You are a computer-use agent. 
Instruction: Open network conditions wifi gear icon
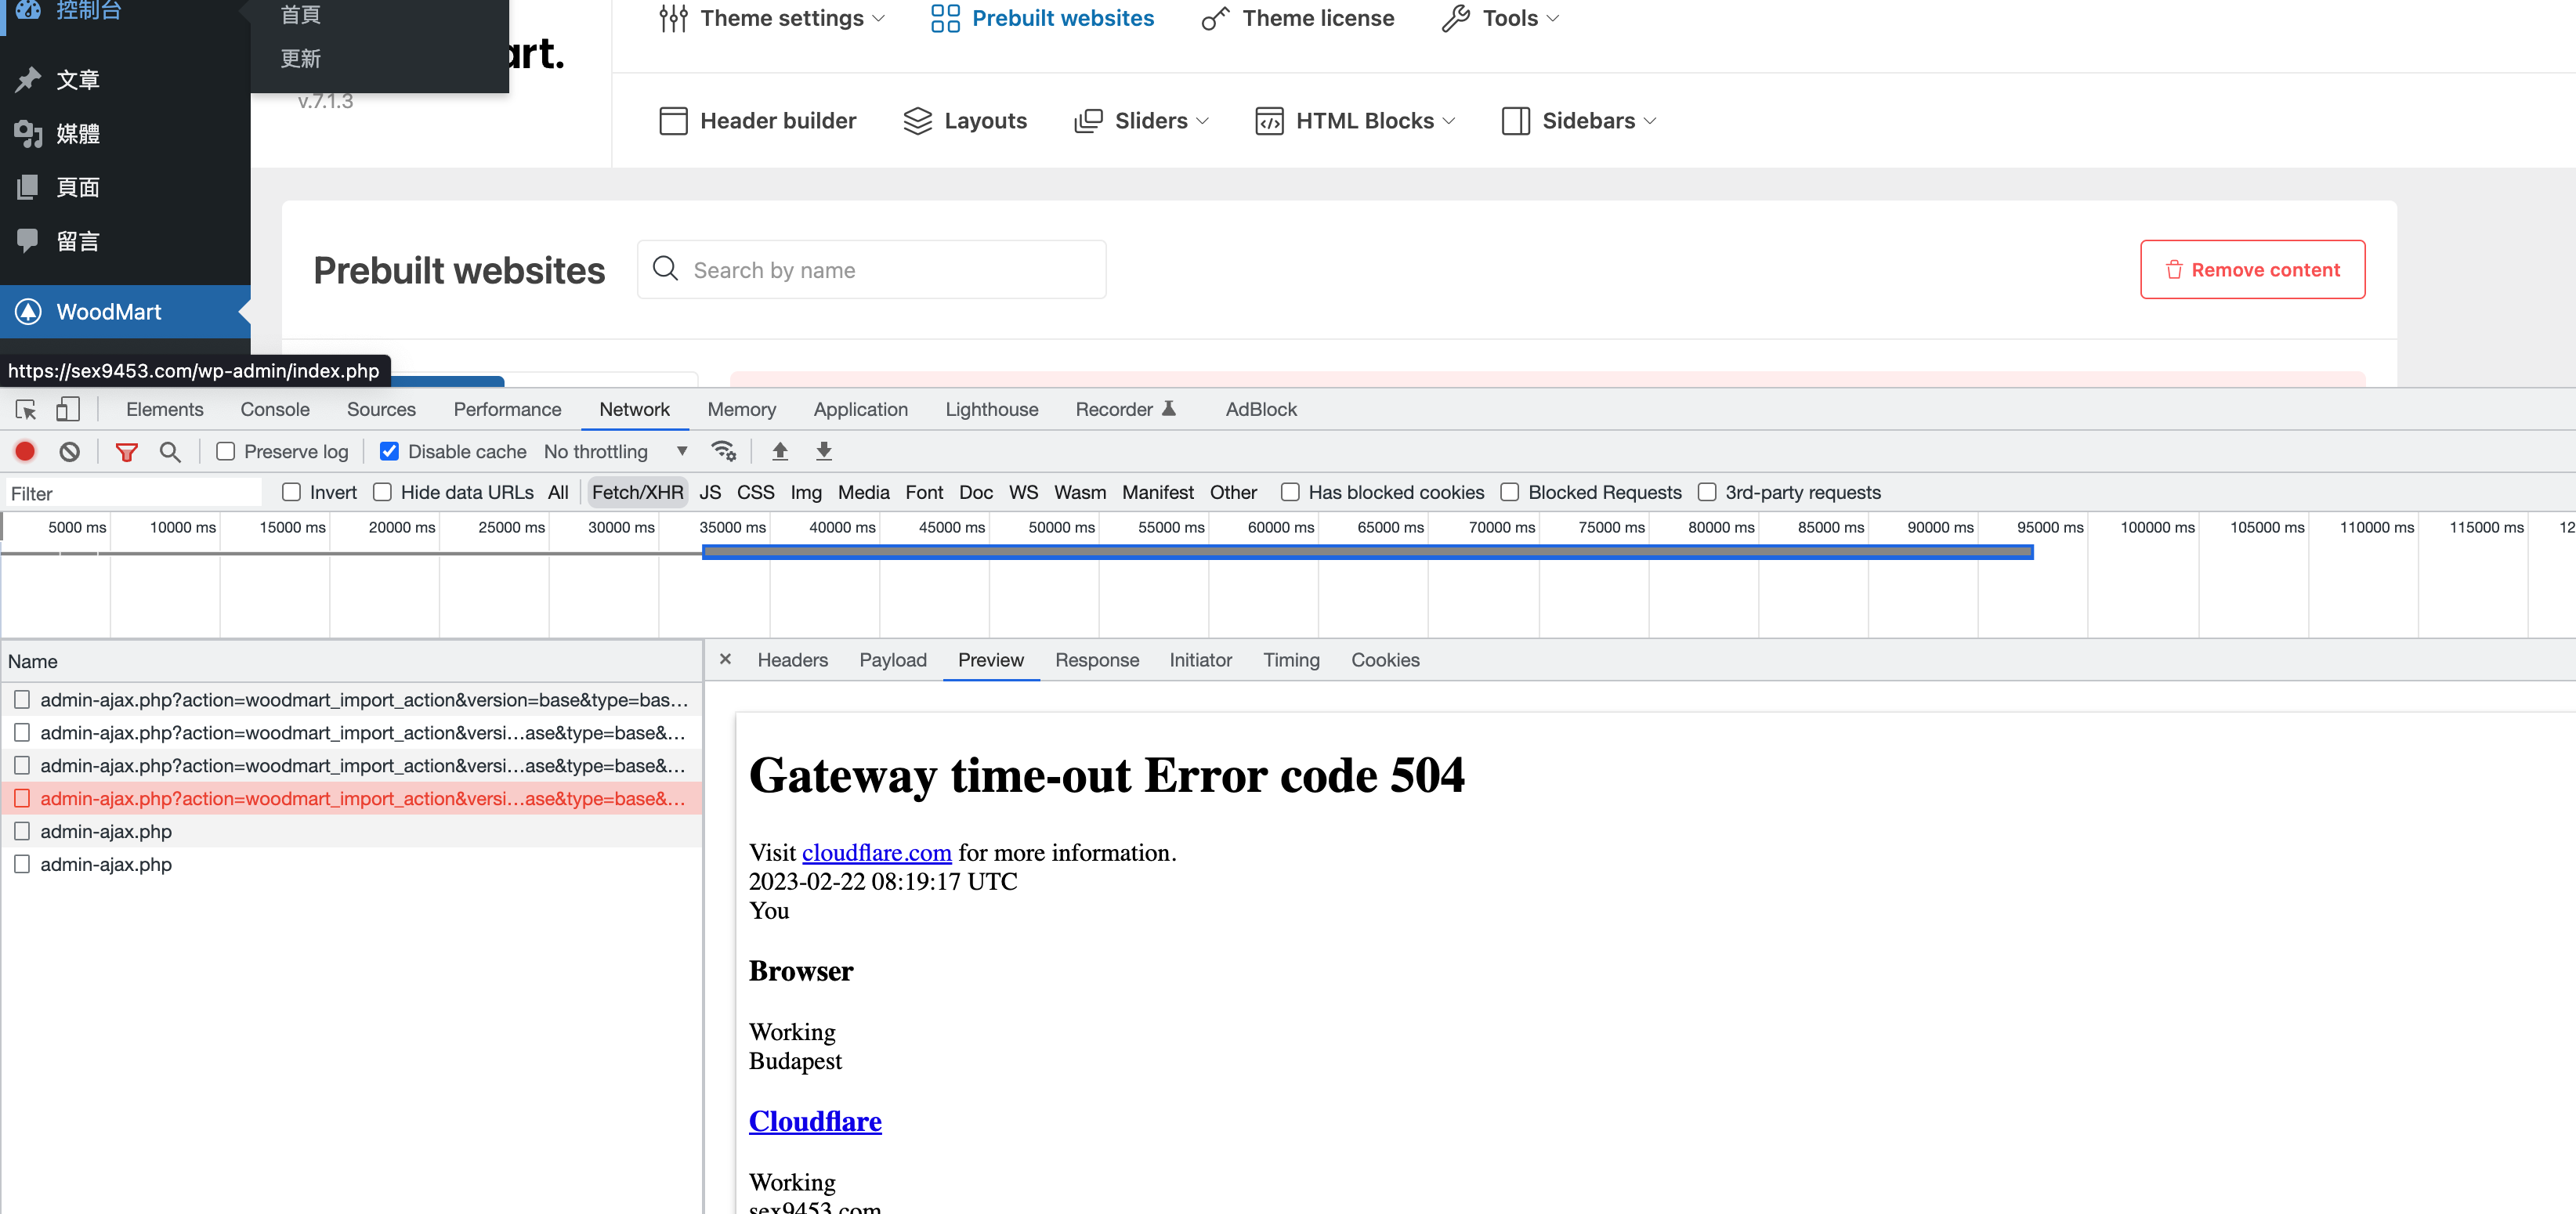pyautogui.click(x=723, y=451)
